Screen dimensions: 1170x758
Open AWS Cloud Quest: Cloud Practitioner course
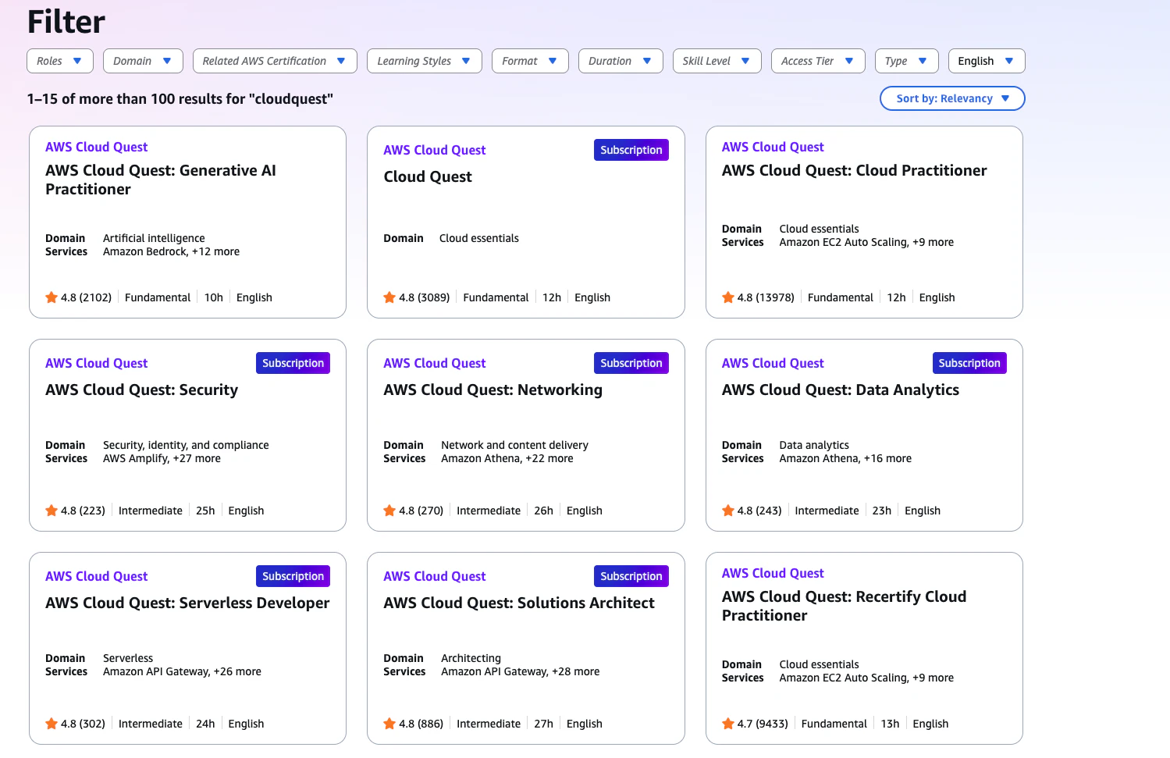tap(854, 170)
